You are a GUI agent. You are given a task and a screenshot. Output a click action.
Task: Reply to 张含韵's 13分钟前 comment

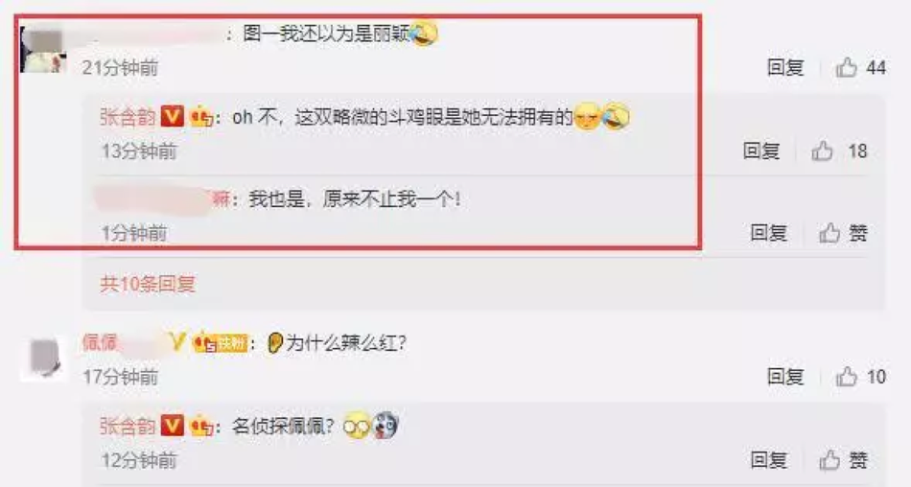pyautogui.click(x=761, y=151)
